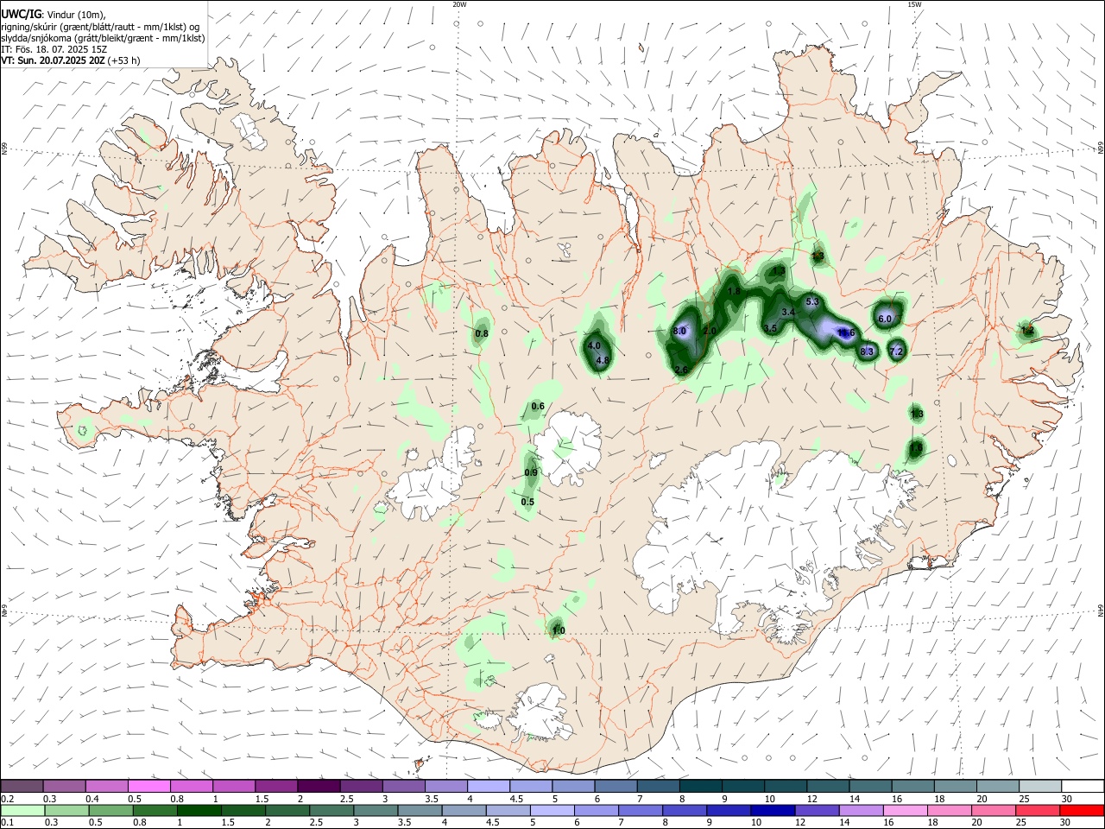Select the 2.5 mm grey-green rain swatch

pos(331,810)
